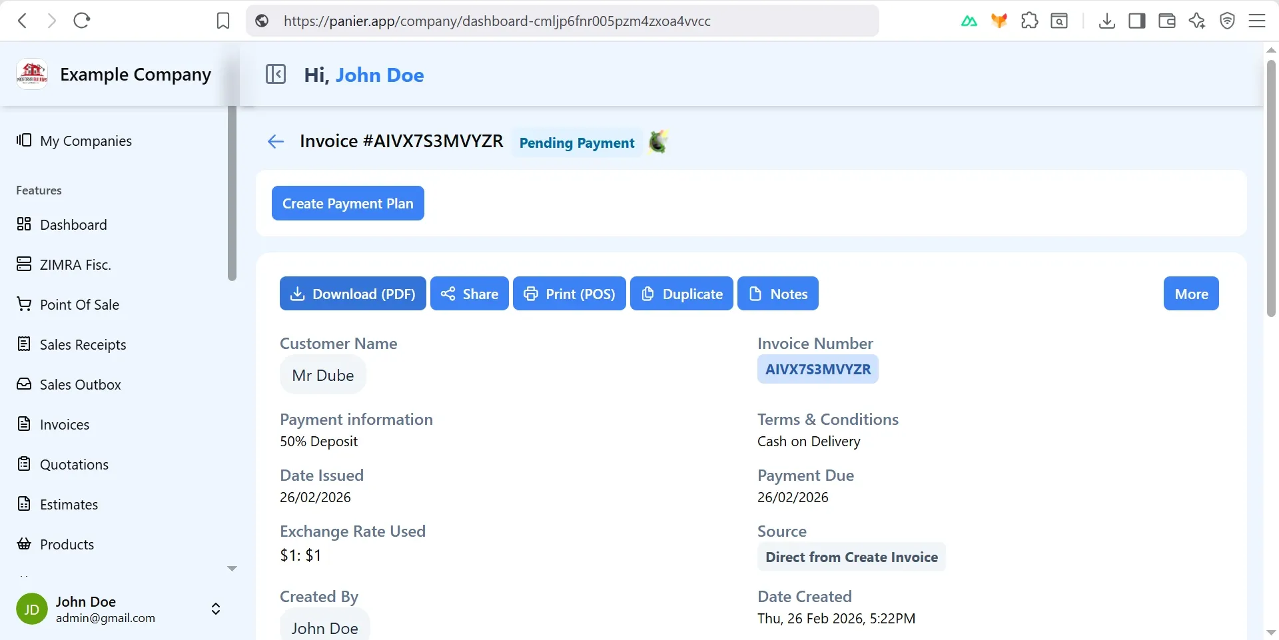The width and height of the screenshot is (1279, 640).
Task: Click the Pending Payment status badge
Action: point(577,143)
